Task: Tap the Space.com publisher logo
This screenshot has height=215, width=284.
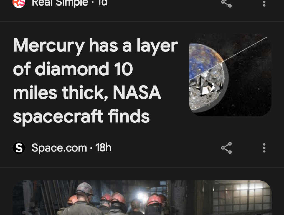Action: (x=19, y=148)
